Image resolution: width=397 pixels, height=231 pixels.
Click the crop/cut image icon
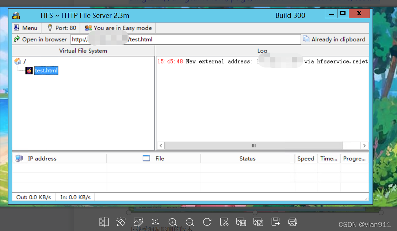(x=224, y=222)
